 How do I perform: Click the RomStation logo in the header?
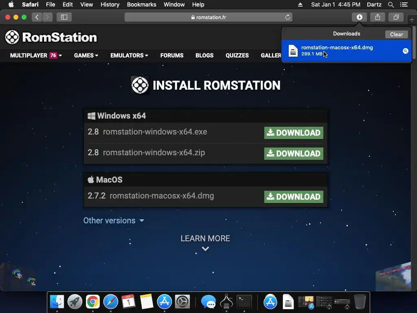pyautogui.click(x=51, y=37)
